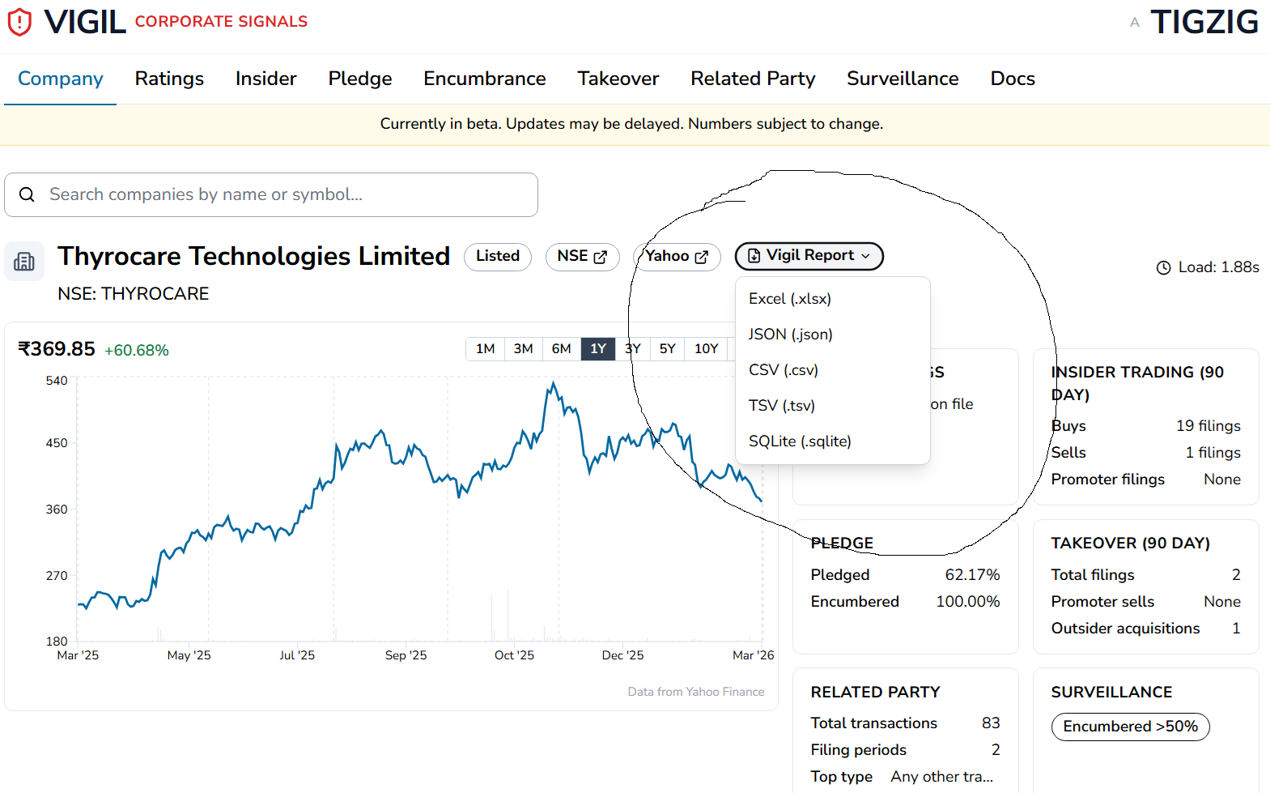Click the Sells 1 filings value
This screenshot has height=793, width=1270.
[1213, 453]
